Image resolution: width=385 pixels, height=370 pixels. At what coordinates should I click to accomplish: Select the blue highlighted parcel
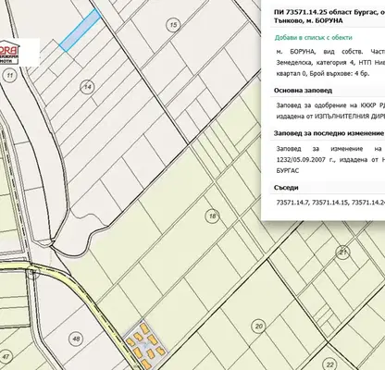tap(81, 30)
